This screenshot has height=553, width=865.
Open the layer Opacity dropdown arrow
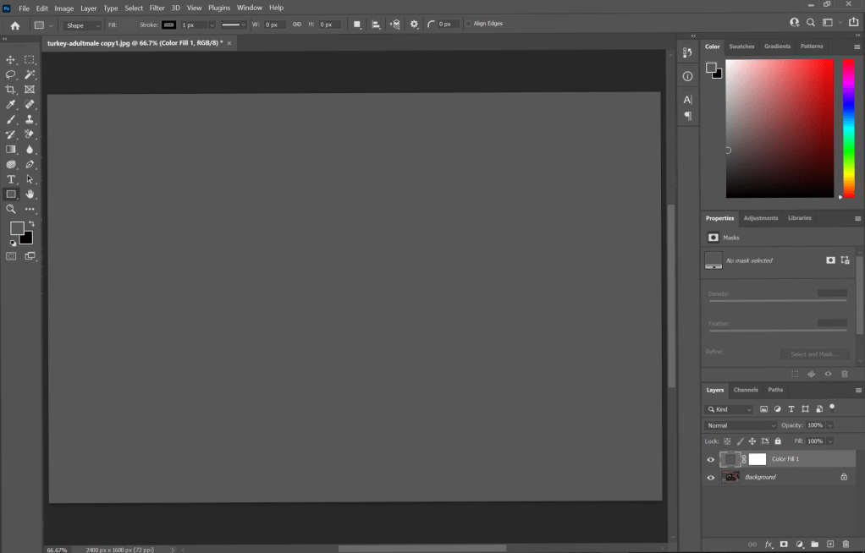coord(829,425)
